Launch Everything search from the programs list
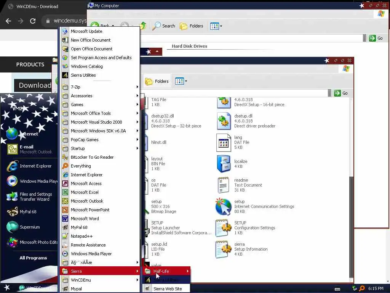 [x=81, y=166]
